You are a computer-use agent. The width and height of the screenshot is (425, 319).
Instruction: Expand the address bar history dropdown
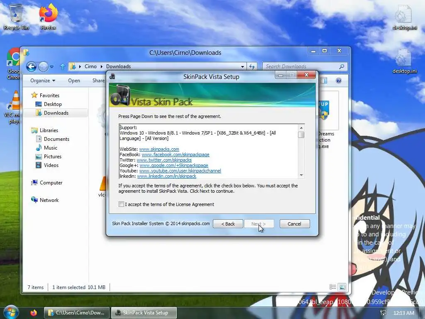(242, 66)
